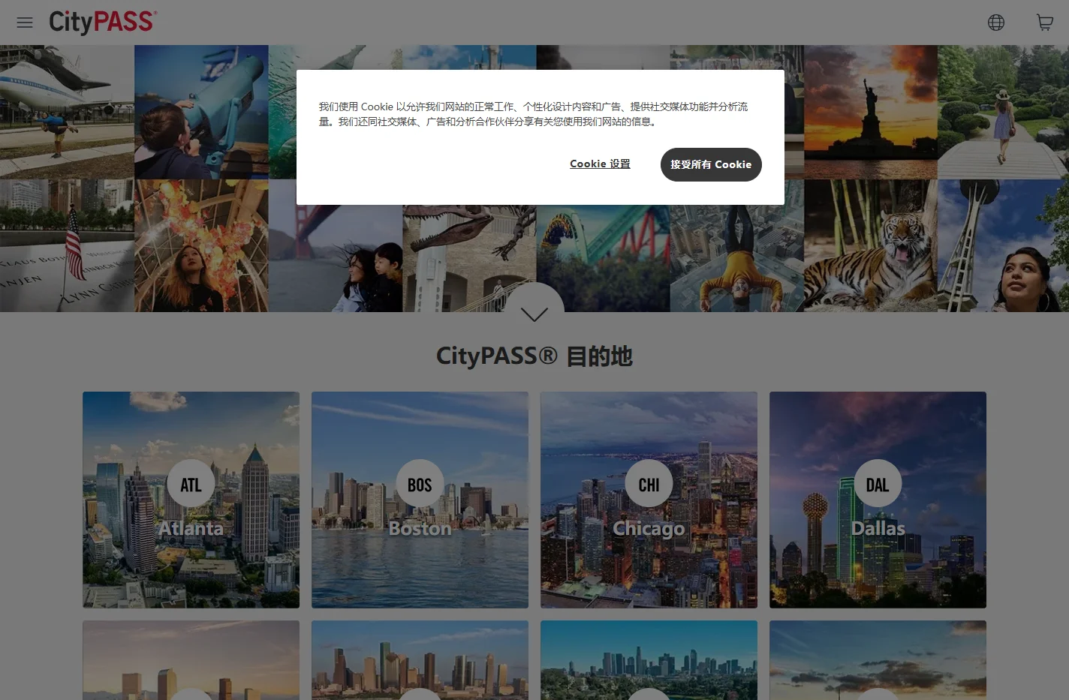Click the cookie notice paragraph text
Image resolution: width=1069 pixels, height=700 pixels.
[533, 114]
